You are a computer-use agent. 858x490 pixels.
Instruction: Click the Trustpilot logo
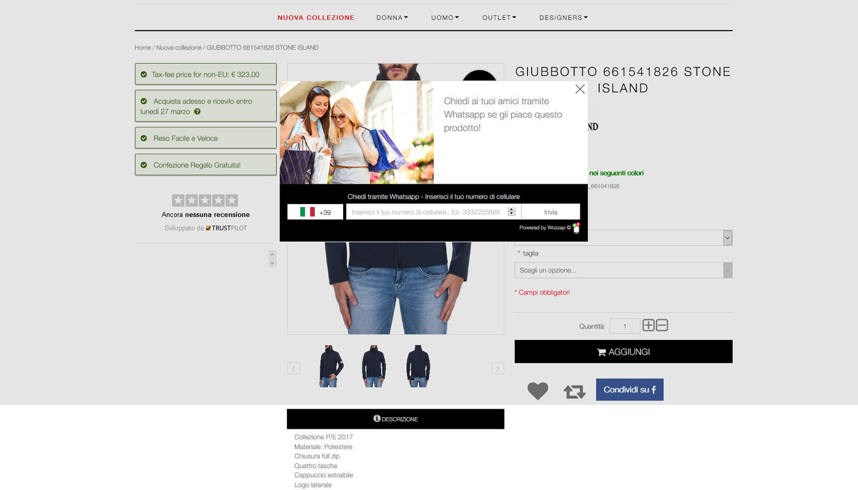pyautogui.click(x=226, y=228)
